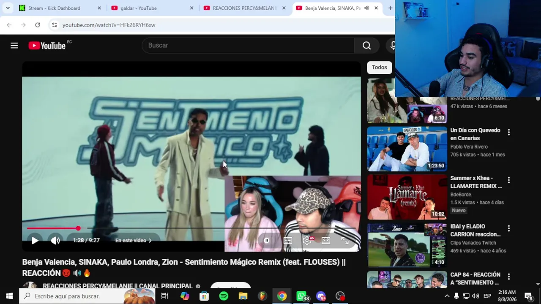Switch to the 'REACCIONES PERCY&MELANIE' browser tab
Viewport: 541px width, 304px height.
click(244, 8)
